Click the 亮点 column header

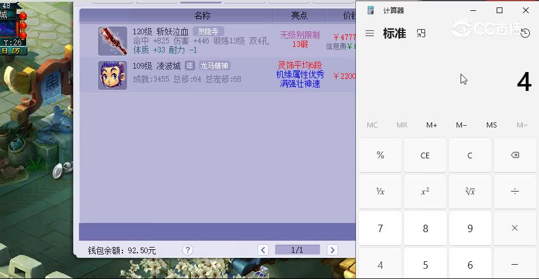coord(299,15)
